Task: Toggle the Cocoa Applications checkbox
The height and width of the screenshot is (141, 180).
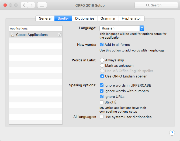Action: 60,35
